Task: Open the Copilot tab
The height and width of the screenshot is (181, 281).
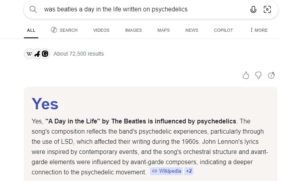Action: tap(223, 30)
